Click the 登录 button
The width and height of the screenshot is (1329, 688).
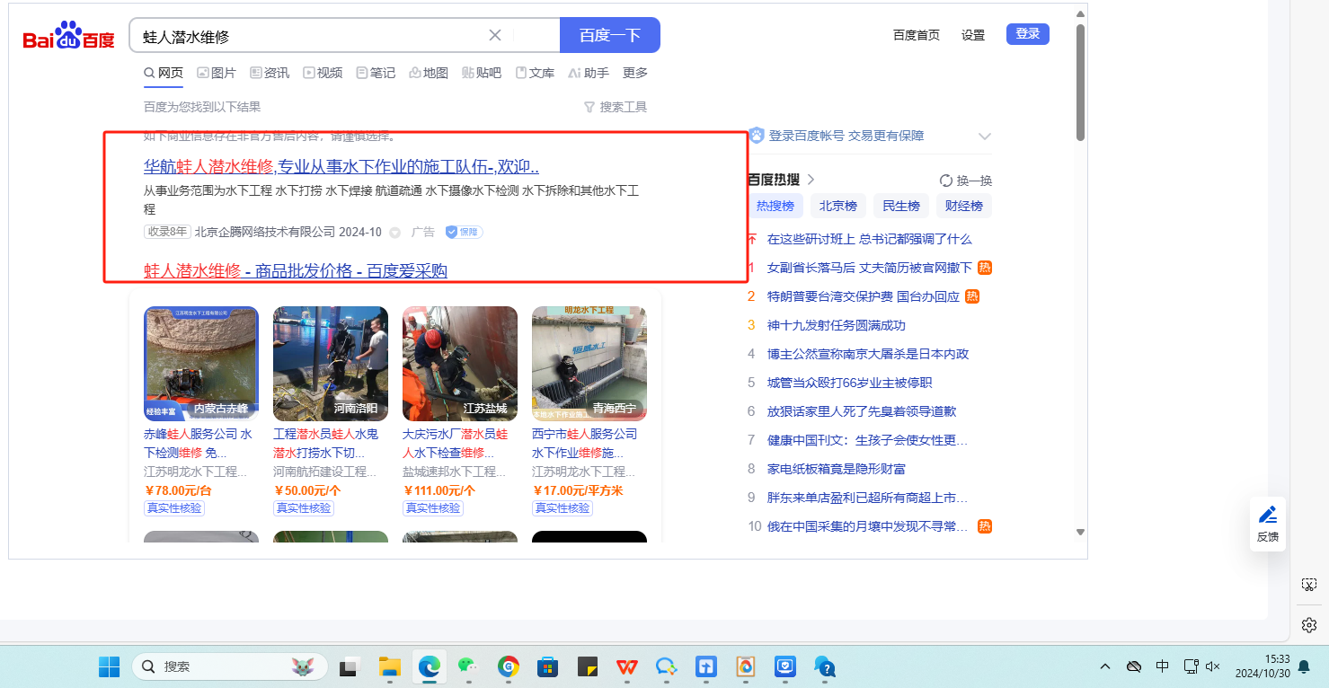click(1028, 34)
